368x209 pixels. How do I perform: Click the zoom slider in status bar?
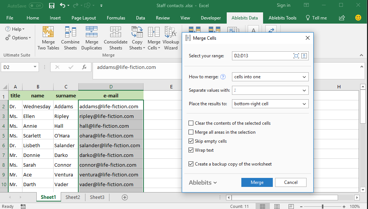[x=323, y=206]
